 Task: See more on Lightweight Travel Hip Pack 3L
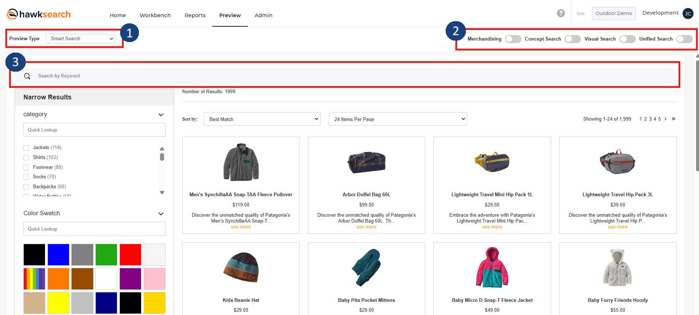[618, 227]
